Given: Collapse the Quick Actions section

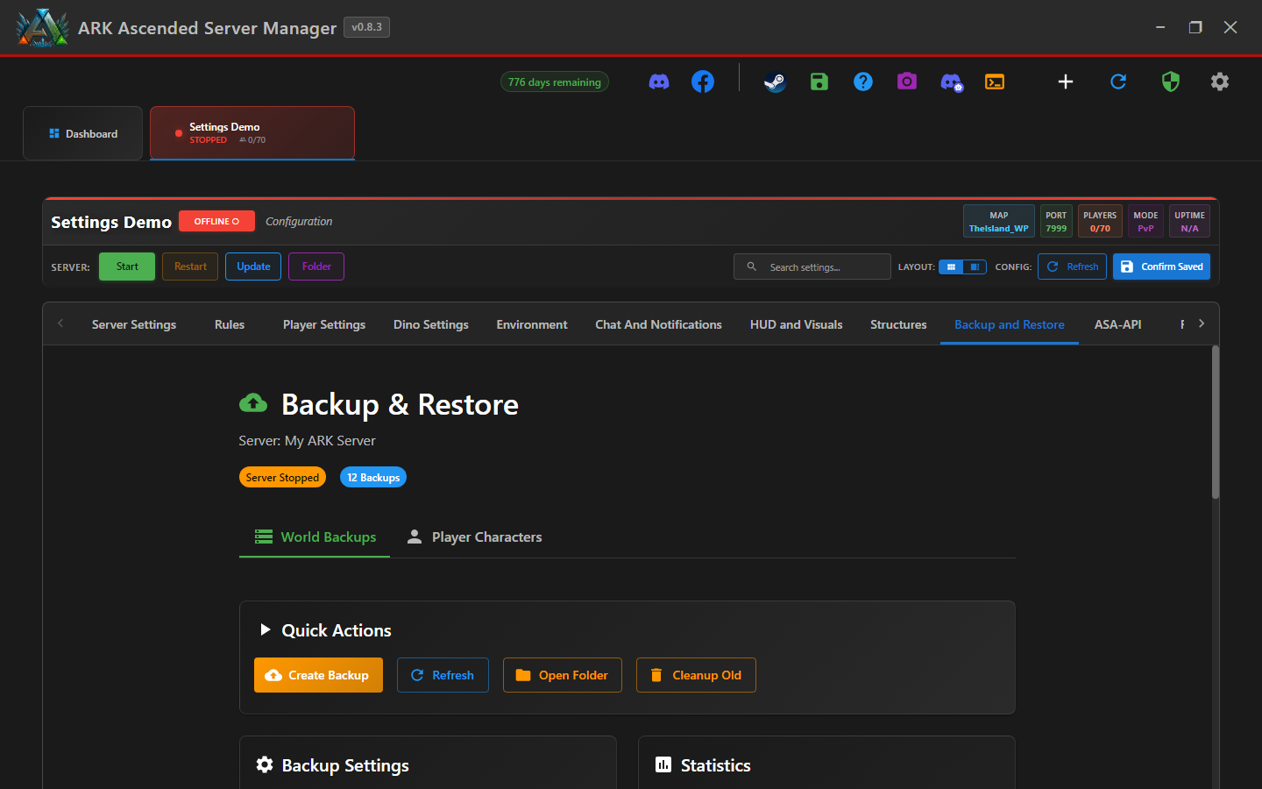Looking at the screenshot, I should pyautogui.click(x=266, y=629).
